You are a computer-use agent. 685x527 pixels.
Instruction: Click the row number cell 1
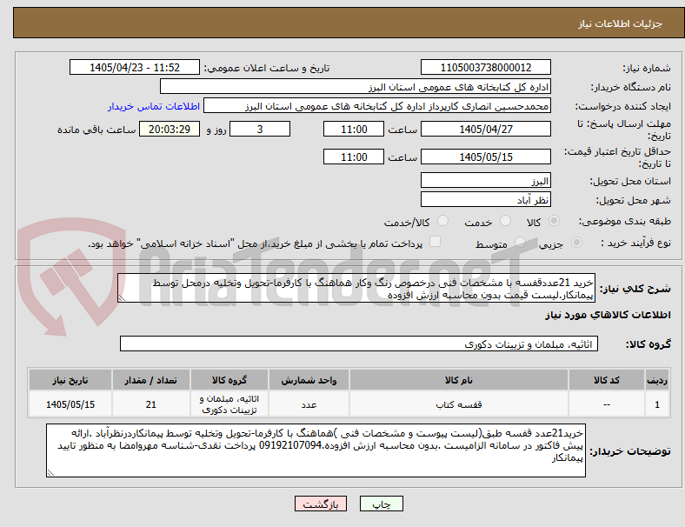[656, 404]
